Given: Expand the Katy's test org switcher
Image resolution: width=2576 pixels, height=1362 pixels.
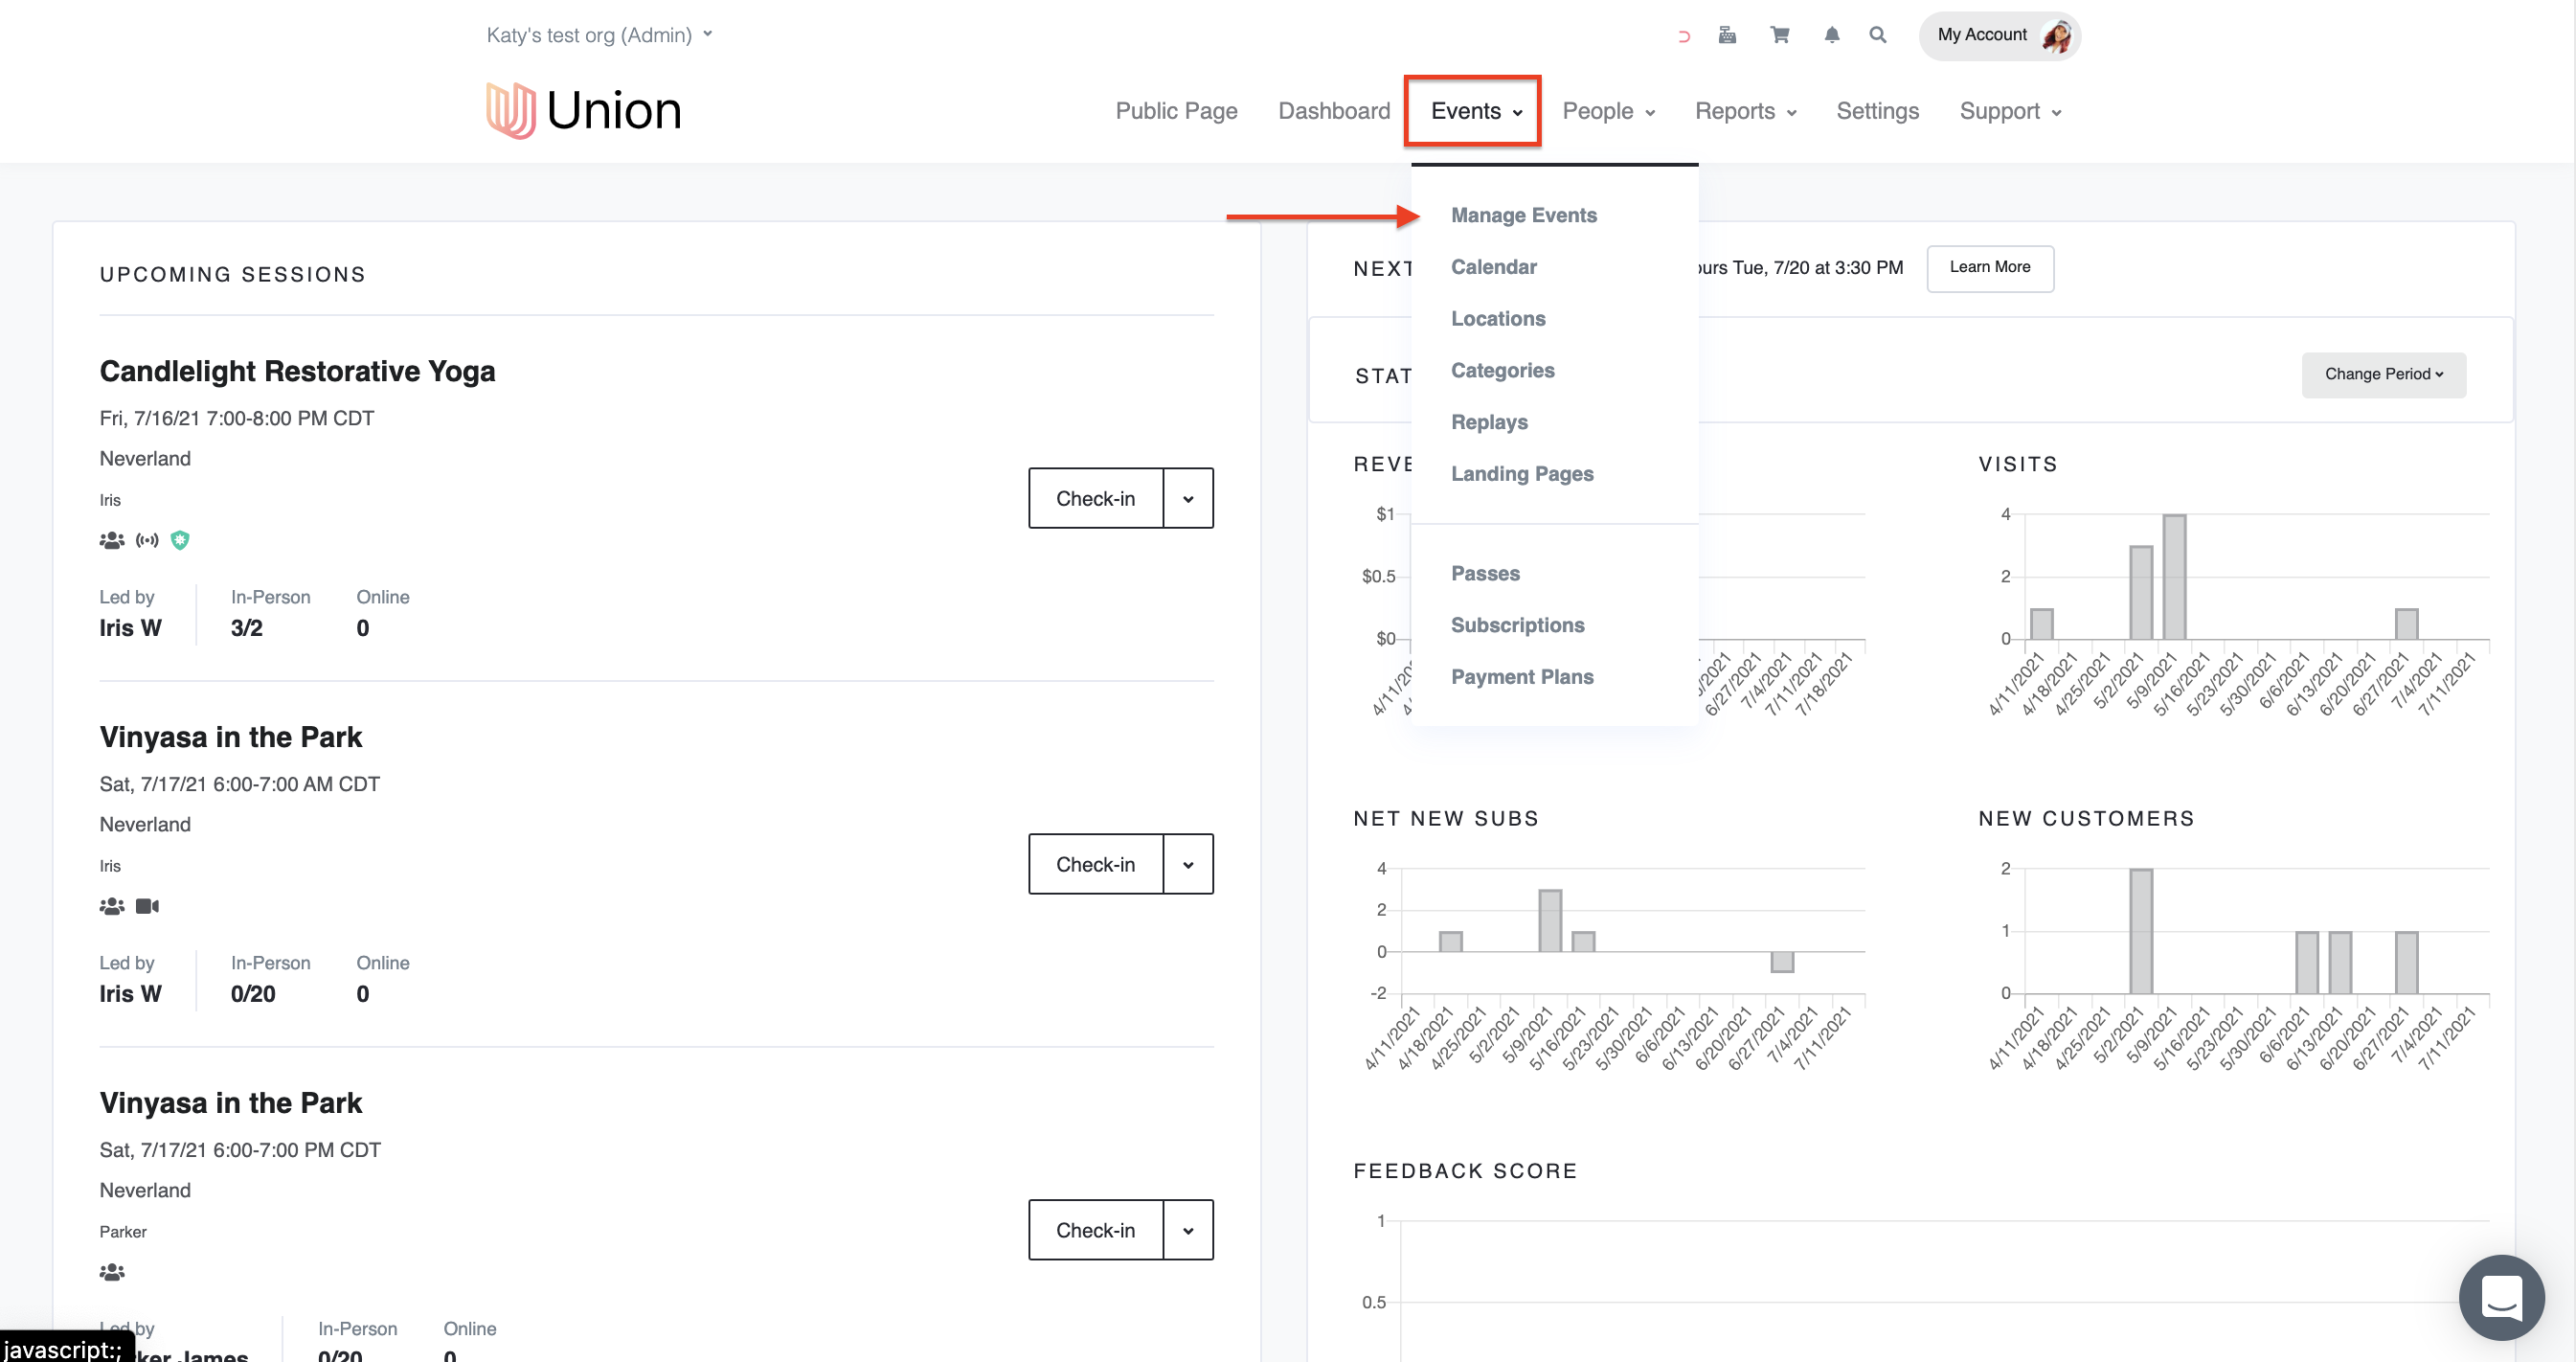Looking at the screenshot, I should pyautogui.click(x=599, y=35).
